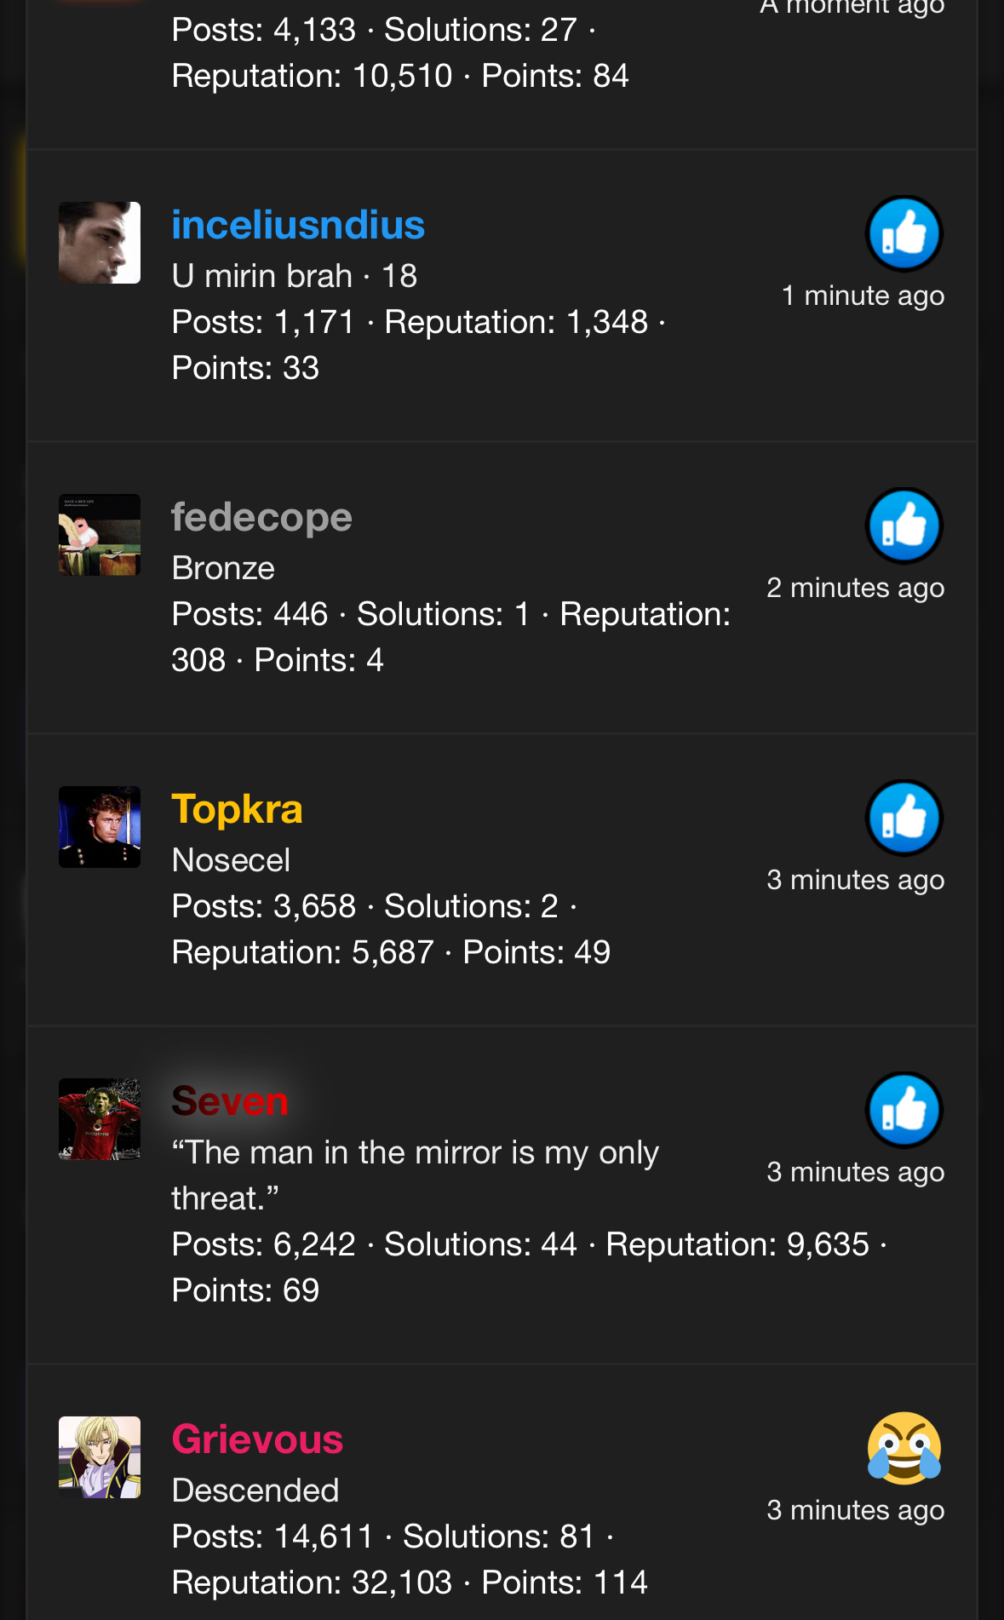
Task: Click the like reaction icon beside Seven
Action: click(x=904, y=1110)
